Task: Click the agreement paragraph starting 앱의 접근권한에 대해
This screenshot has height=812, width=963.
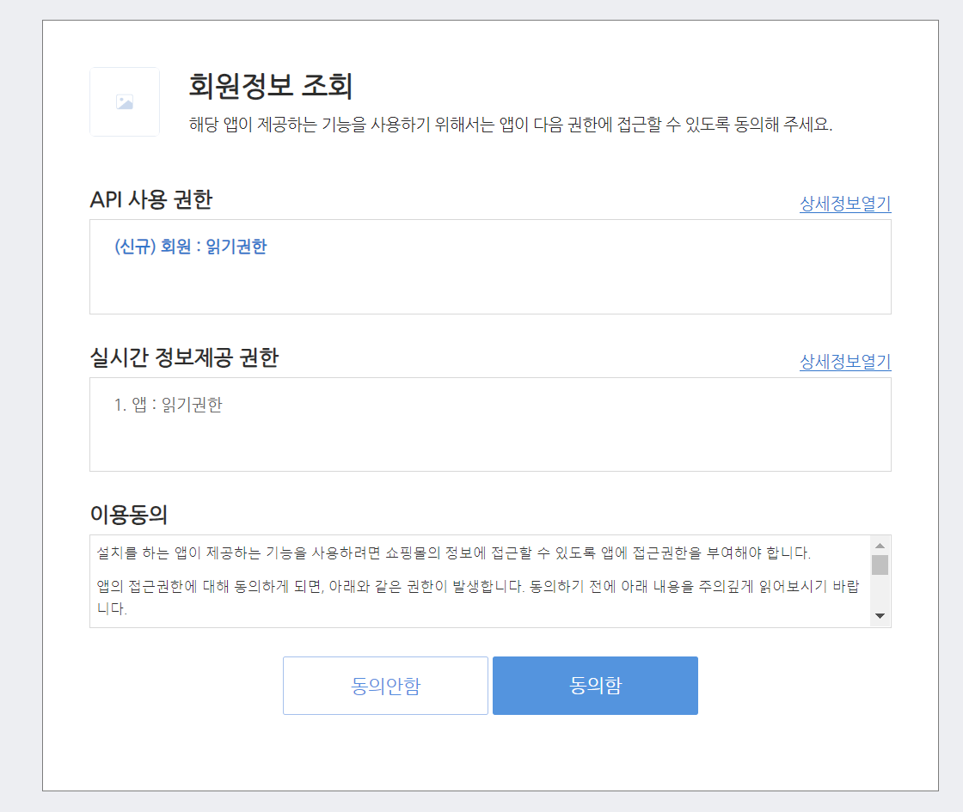Action: 478,597
